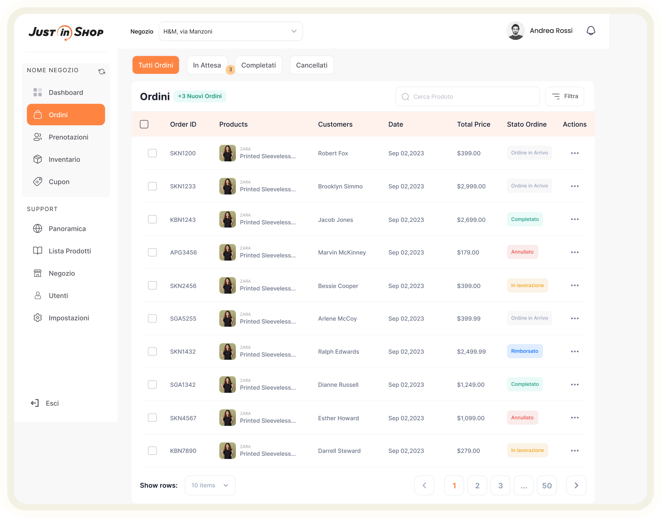Select order SKN1432 checkbox
Viewport: 661px width, 518px height.
[152, 351]
